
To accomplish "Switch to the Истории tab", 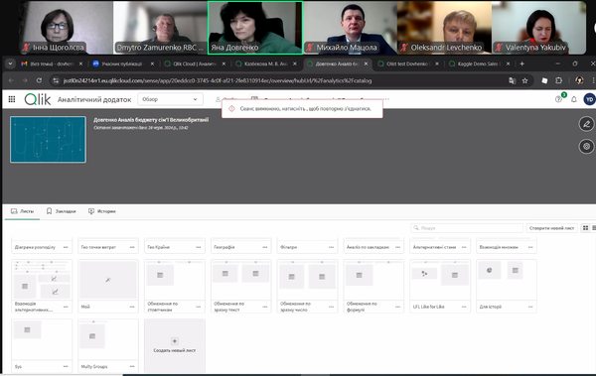I will point(102,211).
